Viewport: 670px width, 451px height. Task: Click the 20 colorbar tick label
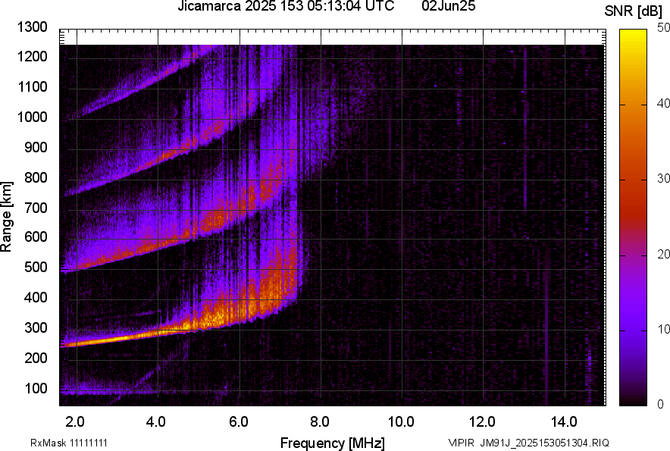(x=663, y=255)
